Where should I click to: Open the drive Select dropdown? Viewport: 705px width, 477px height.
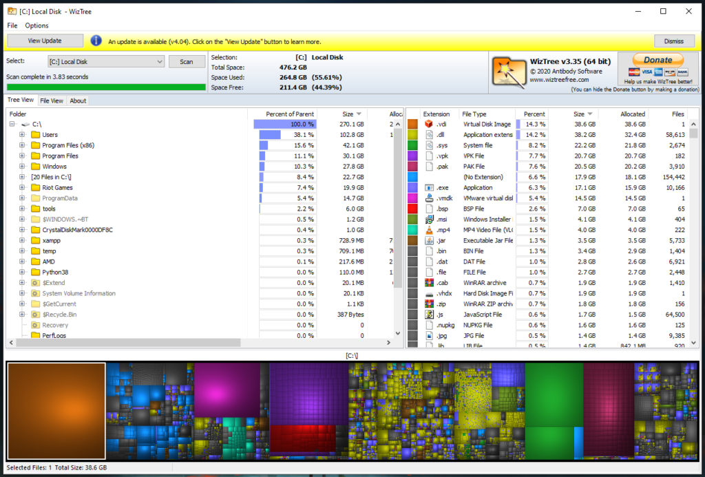[x=159, y=62]
